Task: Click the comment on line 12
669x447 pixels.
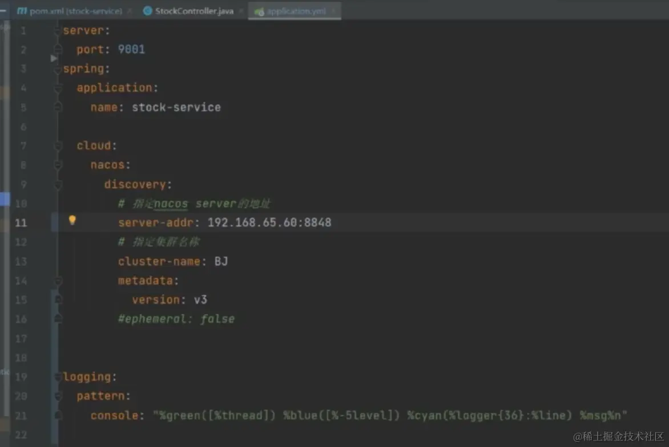Action: (x=159, y=242)
